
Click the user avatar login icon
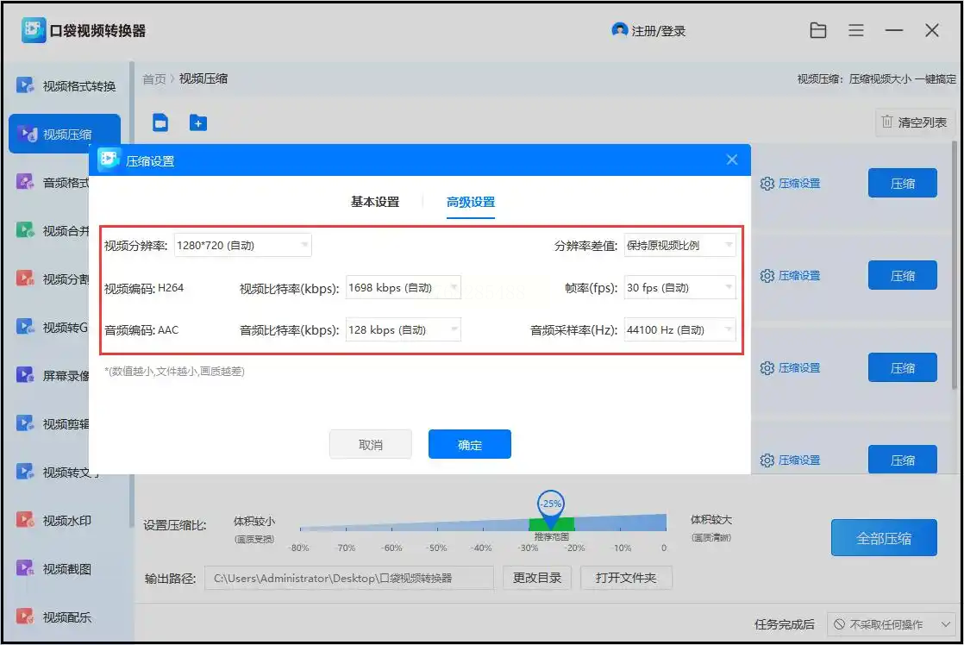619,30
